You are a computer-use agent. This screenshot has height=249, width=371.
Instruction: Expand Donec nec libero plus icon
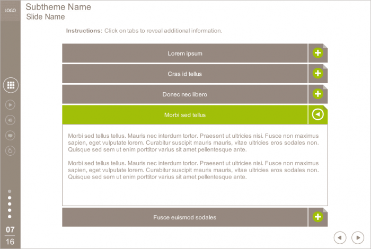[317, 94]
